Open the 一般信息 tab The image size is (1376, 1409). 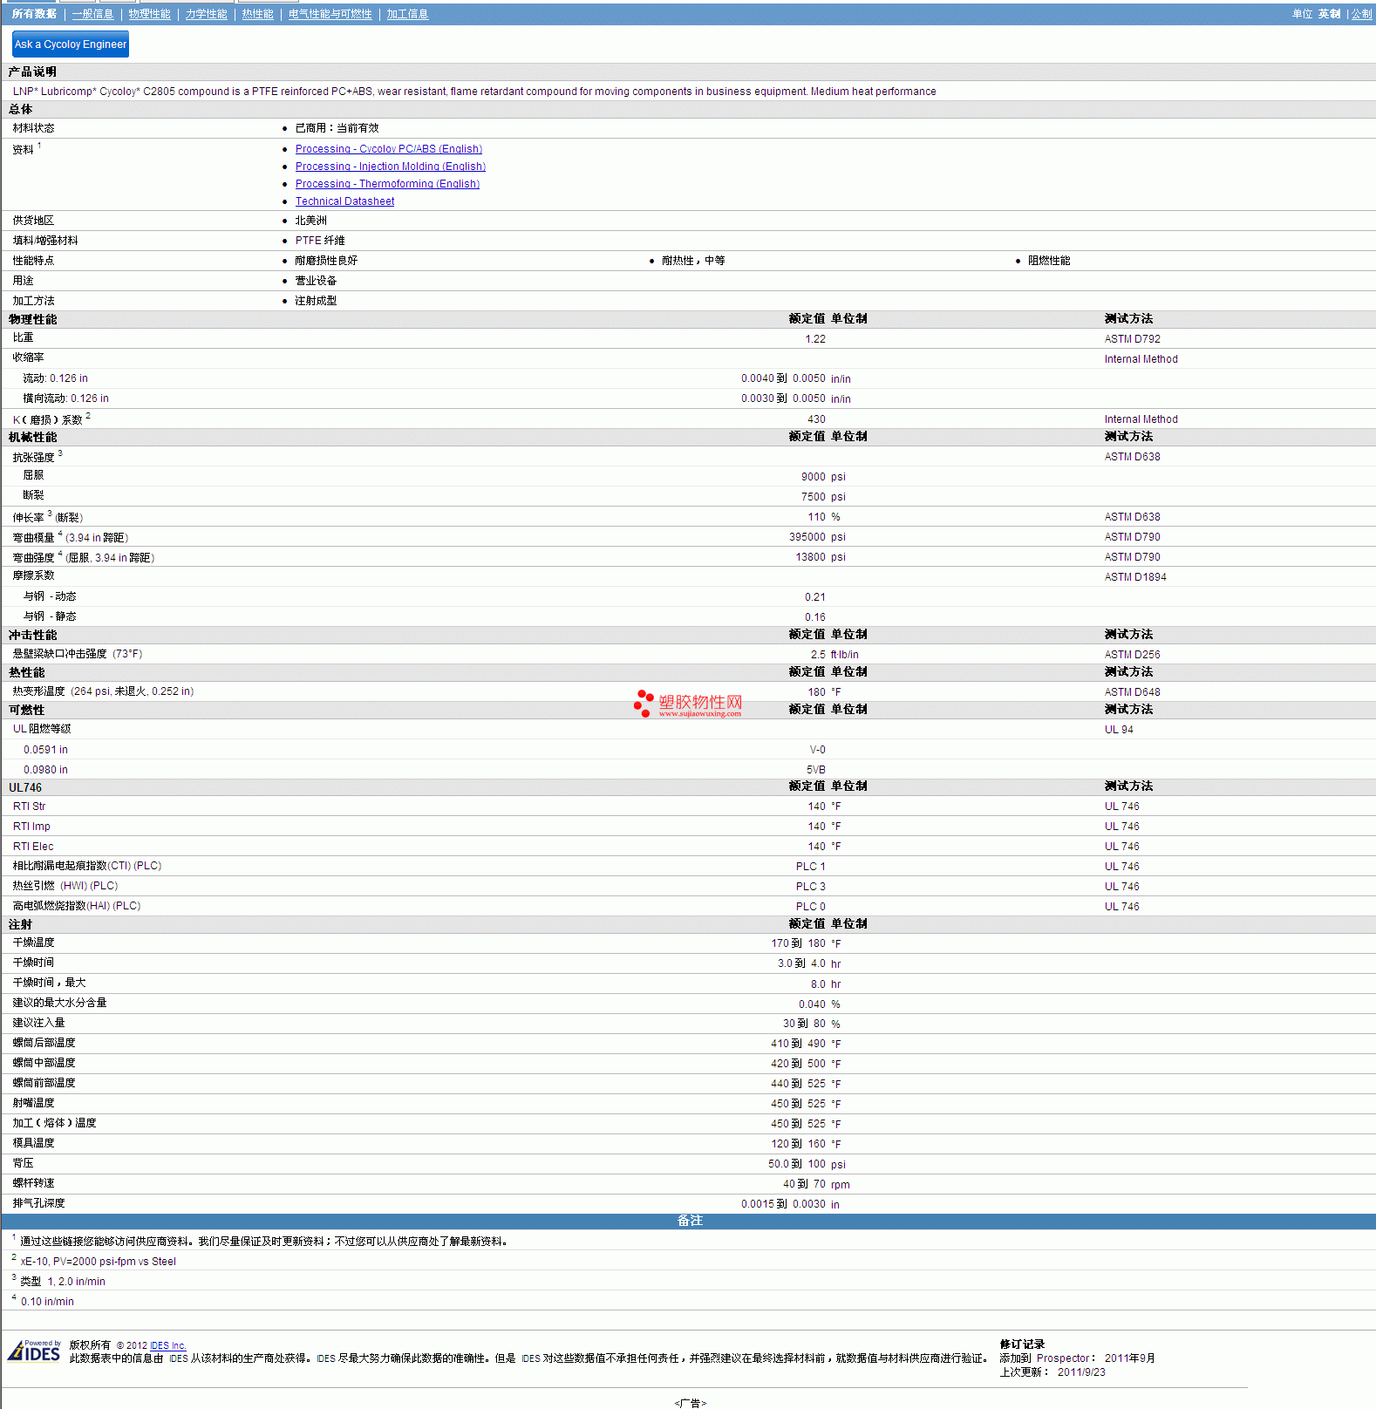point(92,14)
